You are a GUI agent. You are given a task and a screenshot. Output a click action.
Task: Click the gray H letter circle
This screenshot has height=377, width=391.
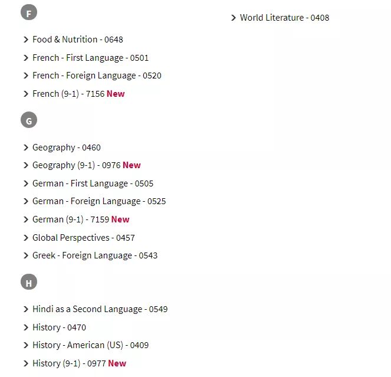tap(29, 282)
